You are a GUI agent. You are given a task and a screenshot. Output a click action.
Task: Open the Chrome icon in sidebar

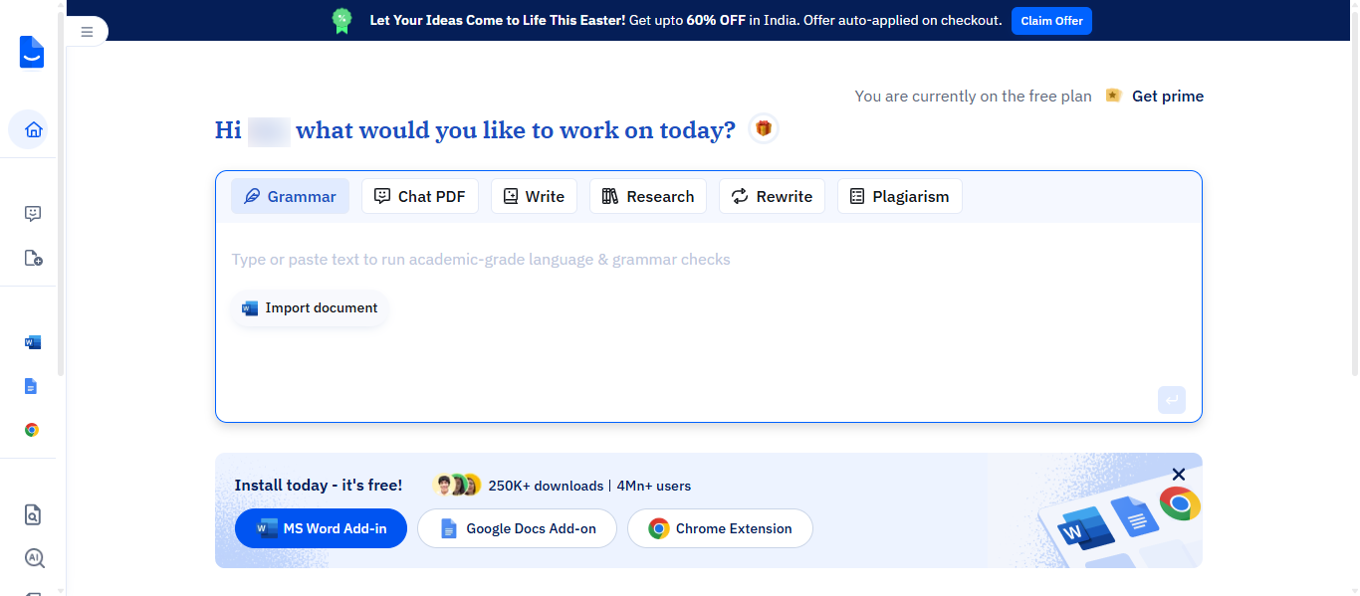click(x=32, y=430)
